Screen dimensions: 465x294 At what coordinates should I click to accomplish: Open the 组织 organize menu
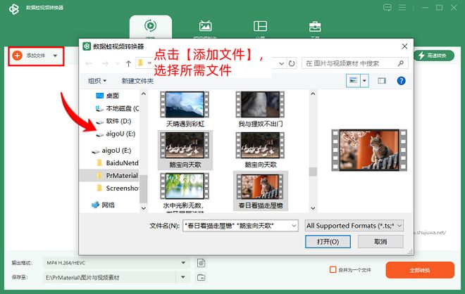click(x=97, y=81)
